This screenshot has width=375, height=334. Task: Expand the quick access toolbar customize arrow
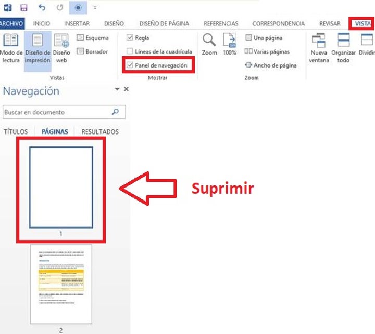(x=95, y=8)
